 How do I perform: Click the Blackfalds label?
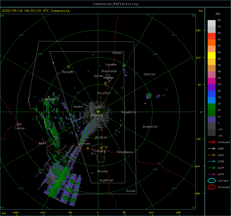coord(109,71)
